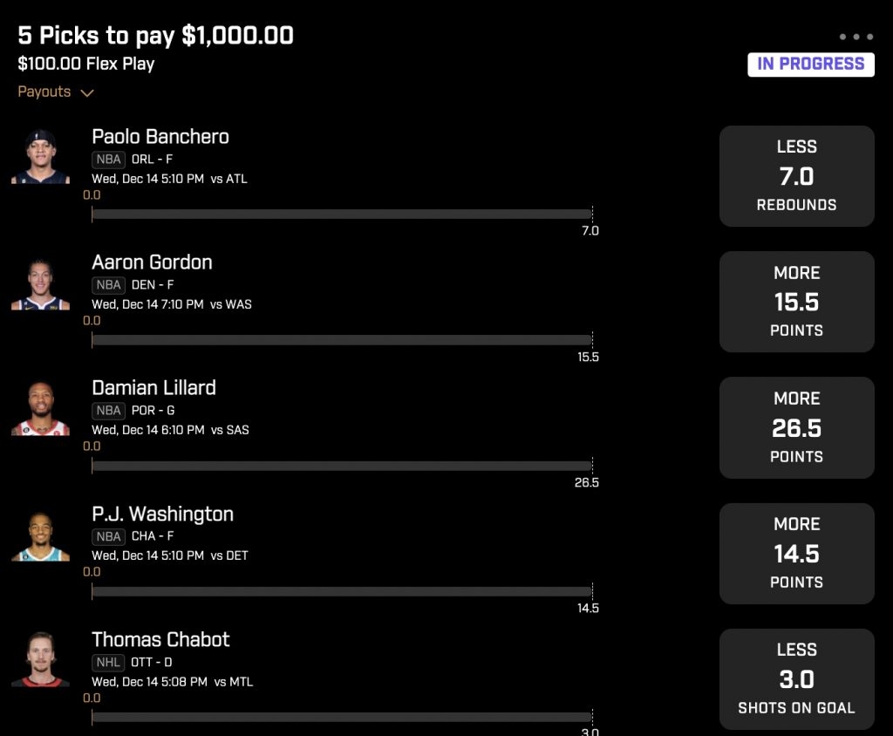The height and width of the screenshot is (736, 893).
Task: Open the three-dot options menu
Action: tap(856, 37)
